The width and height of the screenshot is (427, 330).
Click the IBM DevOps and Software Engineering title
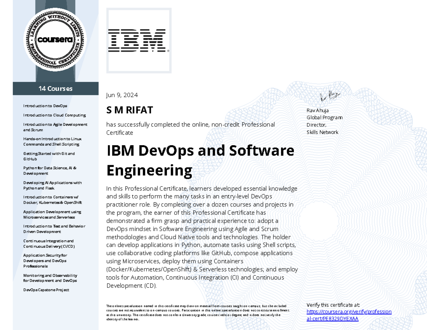point(200,161)
